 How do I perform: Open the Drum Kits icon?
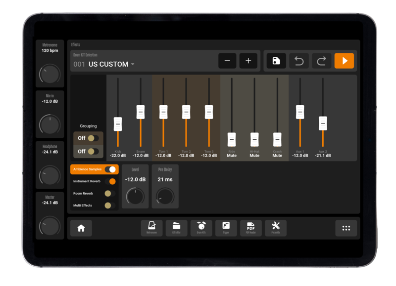pos(201,228)
